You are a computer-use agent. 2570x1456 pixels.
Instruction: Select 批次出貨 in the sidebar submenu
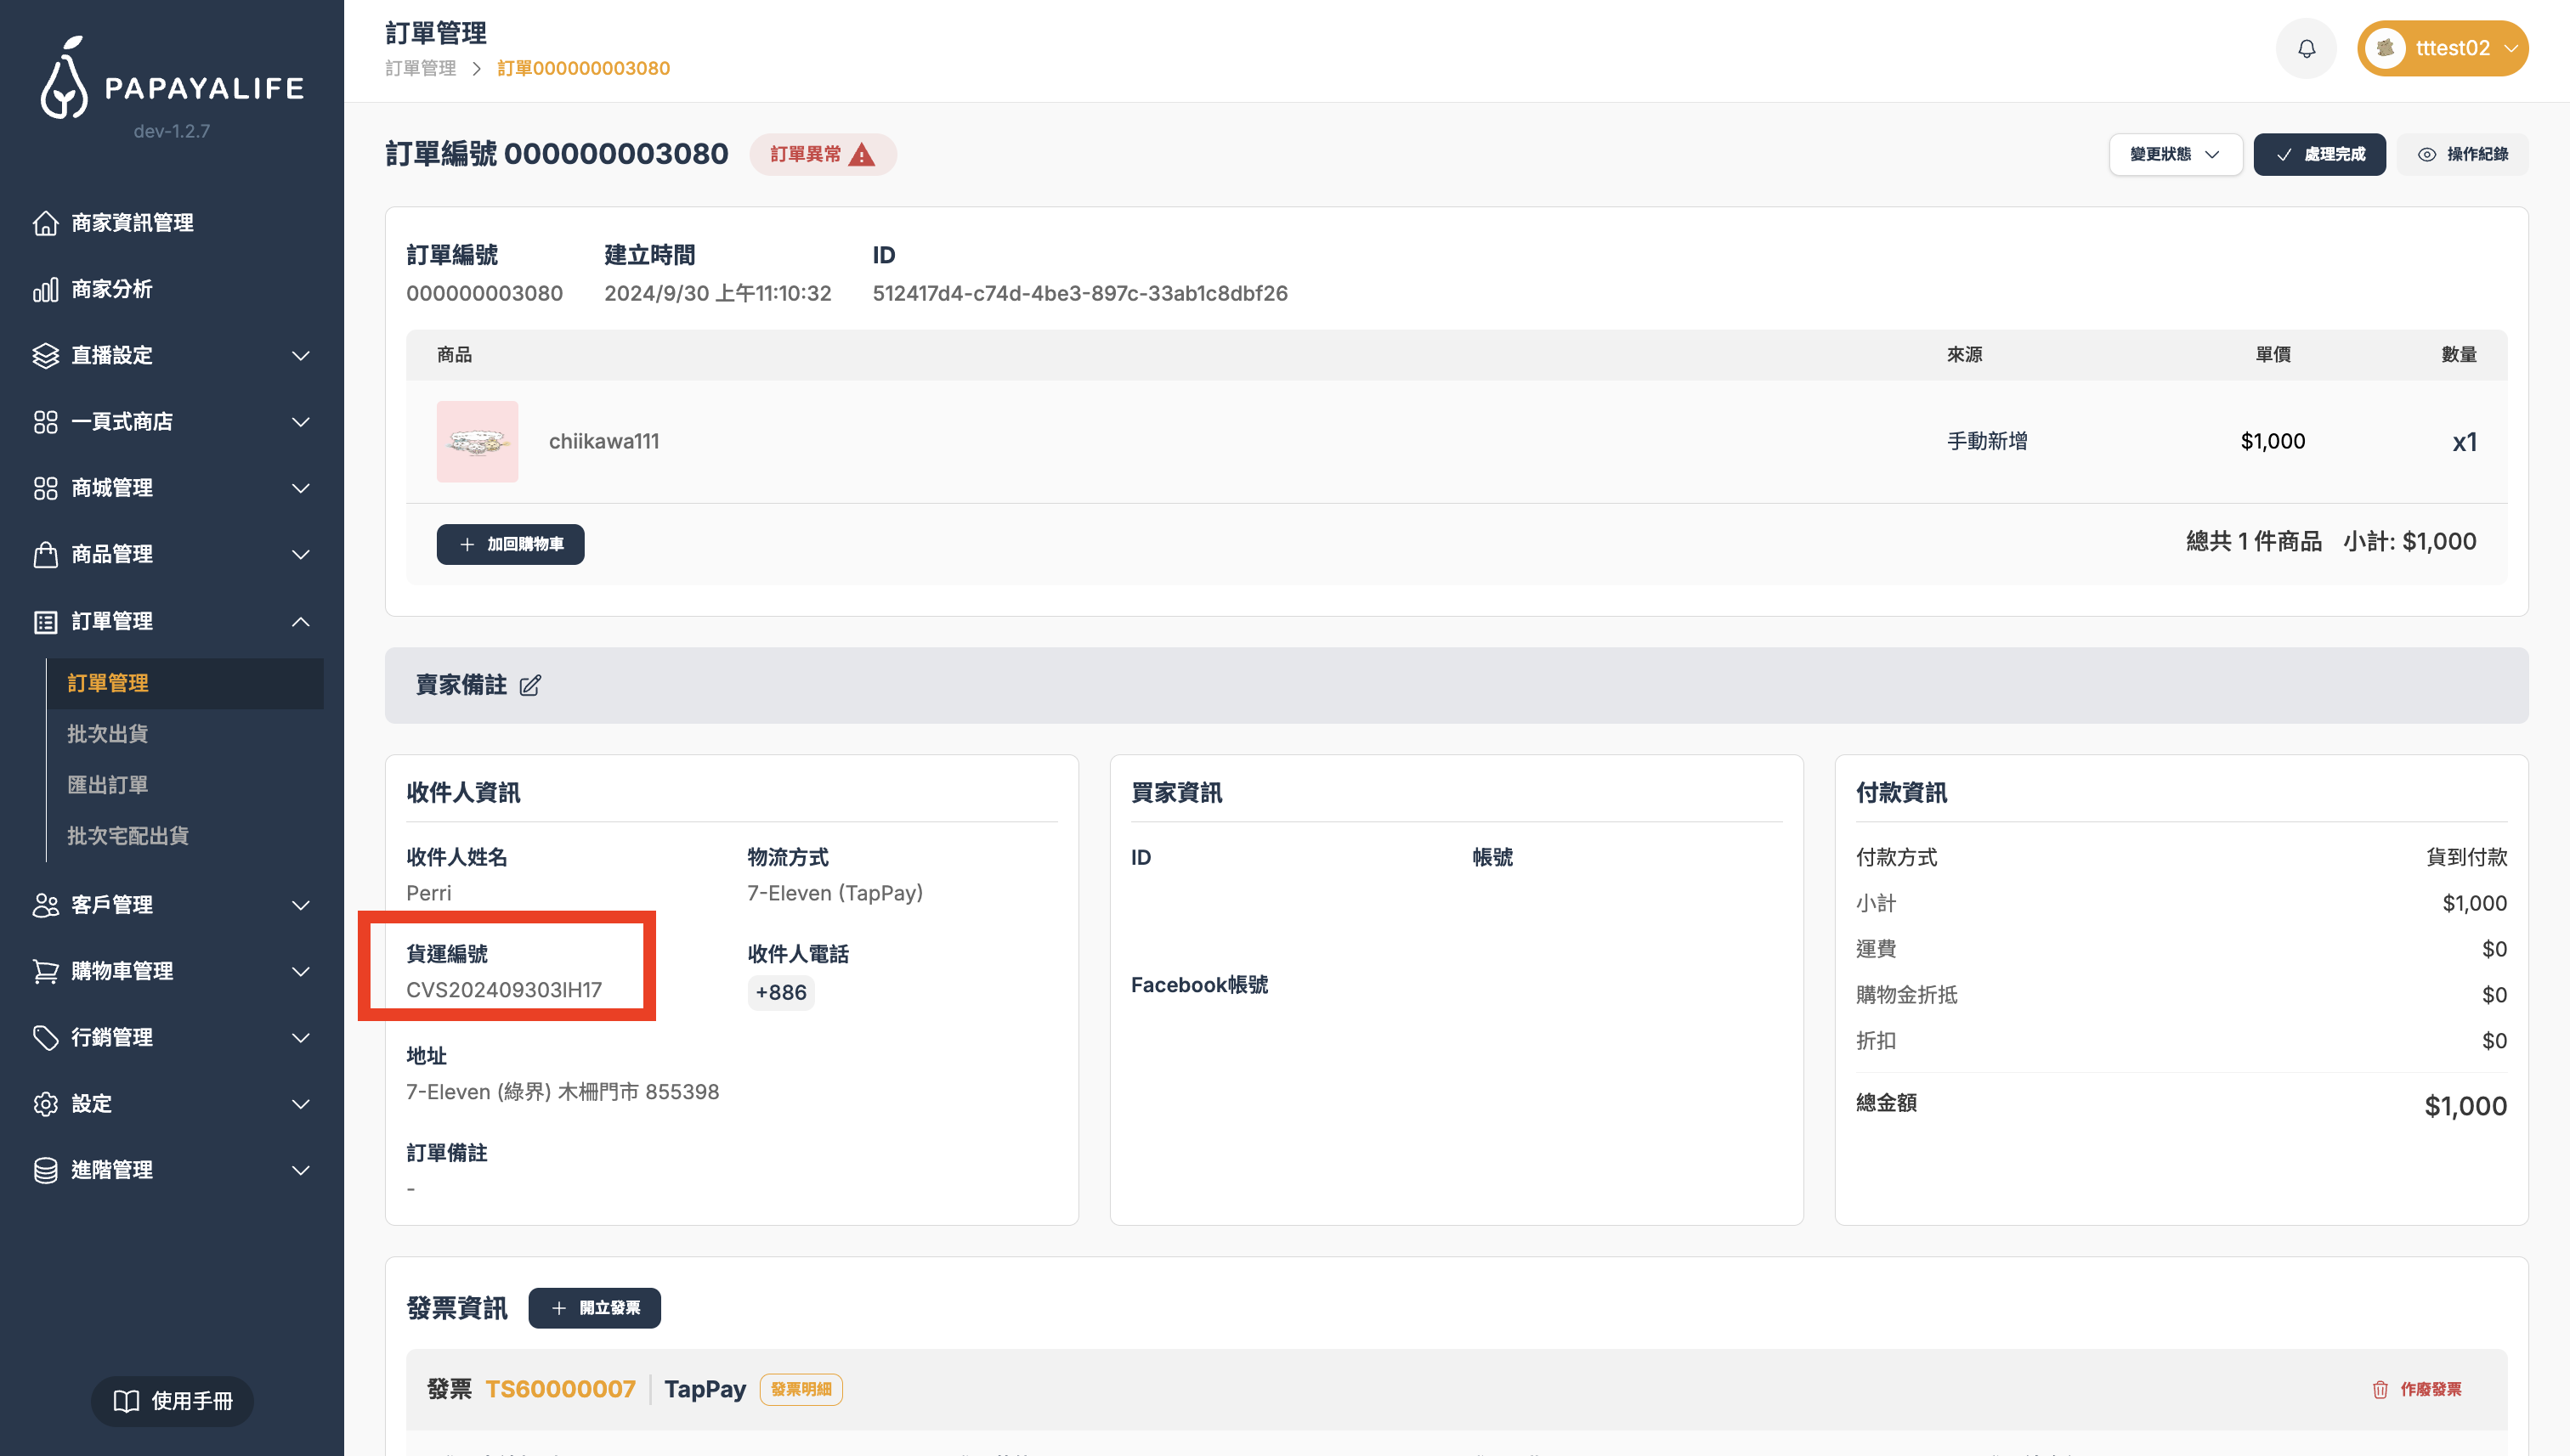108,734
